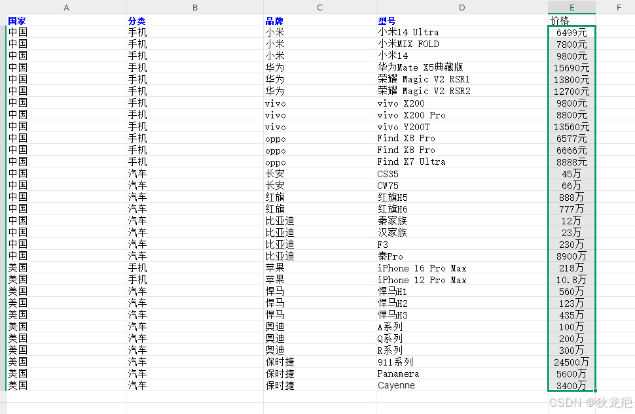
Task: Select the price cell 66万
Action: [571, 185]
